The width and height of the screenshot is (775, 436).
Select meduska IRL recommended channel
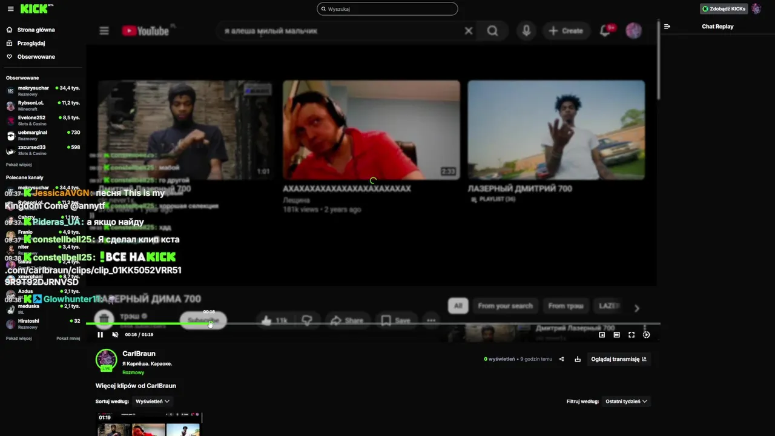pos(42,309)
